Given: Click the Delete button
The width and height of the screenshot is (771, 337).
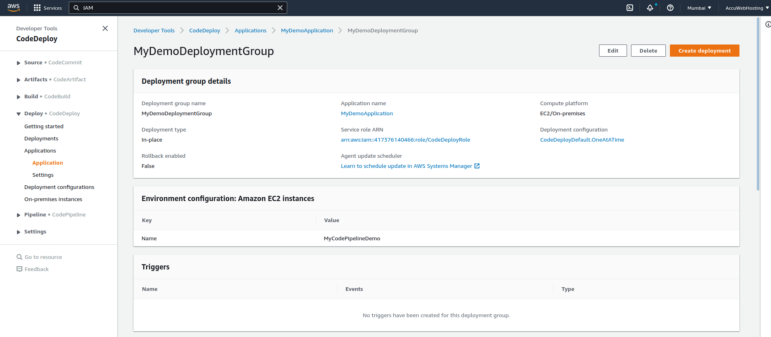Looking at the screenshot, I should 648,51.
